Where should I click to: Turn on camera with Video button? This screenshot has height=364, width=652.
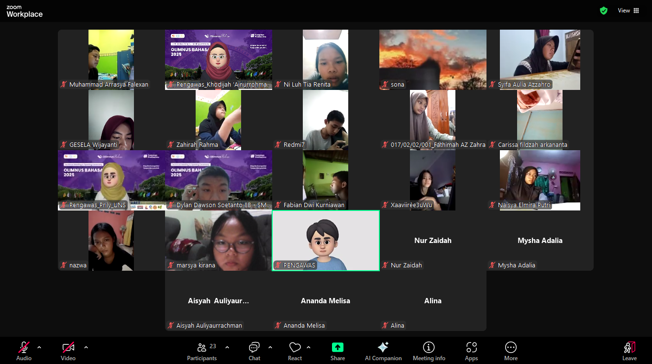pos(68,351)
